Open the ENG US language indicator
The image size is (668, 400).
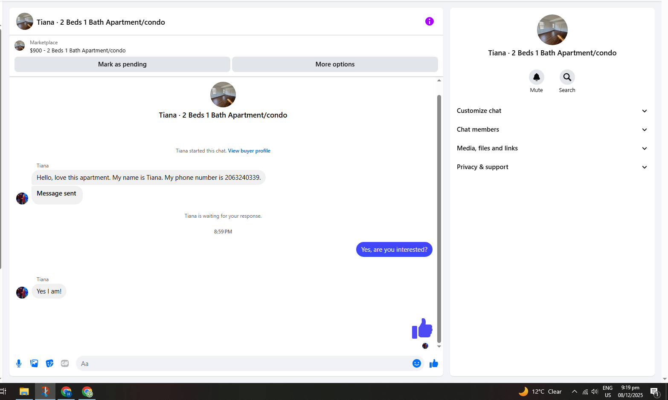point(608,391)
